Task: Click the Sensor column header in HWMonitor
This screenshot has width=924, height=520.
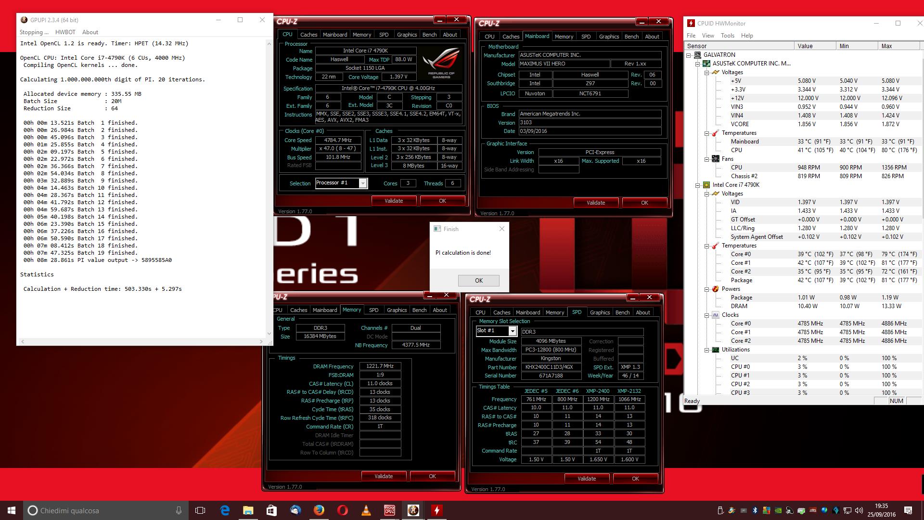Action: coord(739,46)
